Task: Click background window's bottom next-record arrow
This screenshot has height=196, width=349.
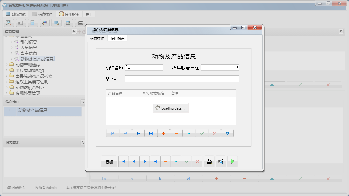Action: pos(160,179)
